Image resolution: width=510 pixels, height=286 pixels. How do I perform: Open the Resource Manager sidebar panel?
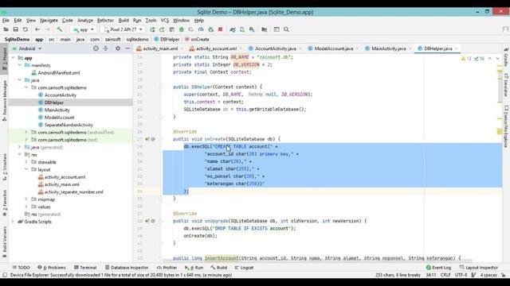5,101
